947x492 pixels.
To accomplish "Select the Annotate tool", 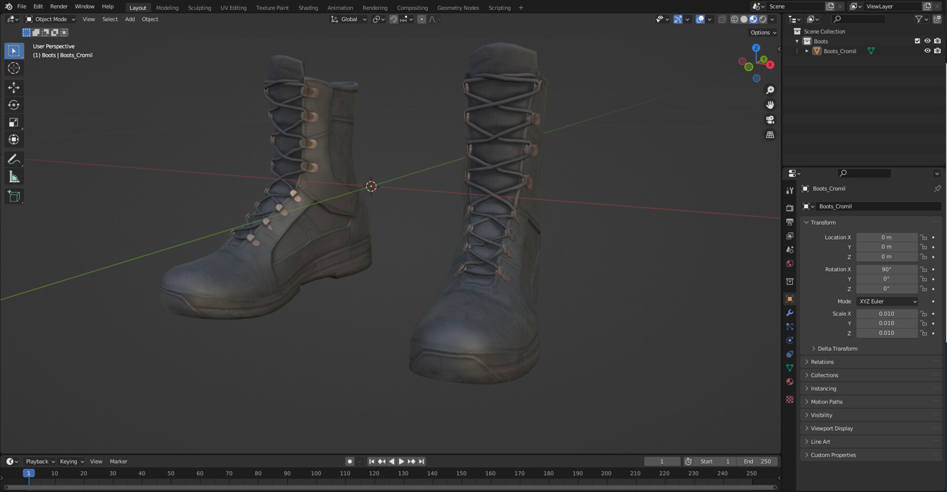I will 14,159.
